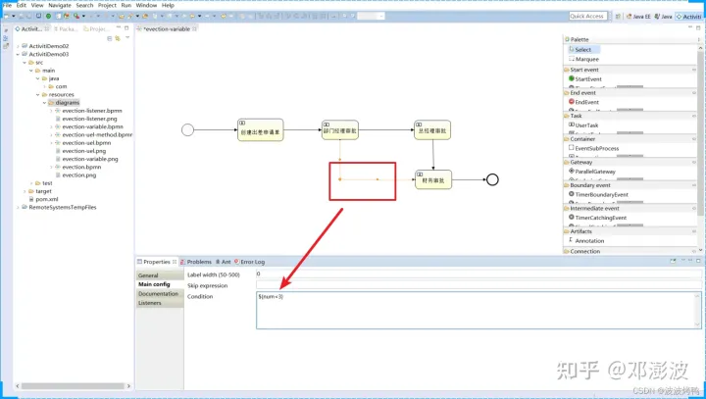
Task: Switch to the Problems tab
Action: coord(196,262)
